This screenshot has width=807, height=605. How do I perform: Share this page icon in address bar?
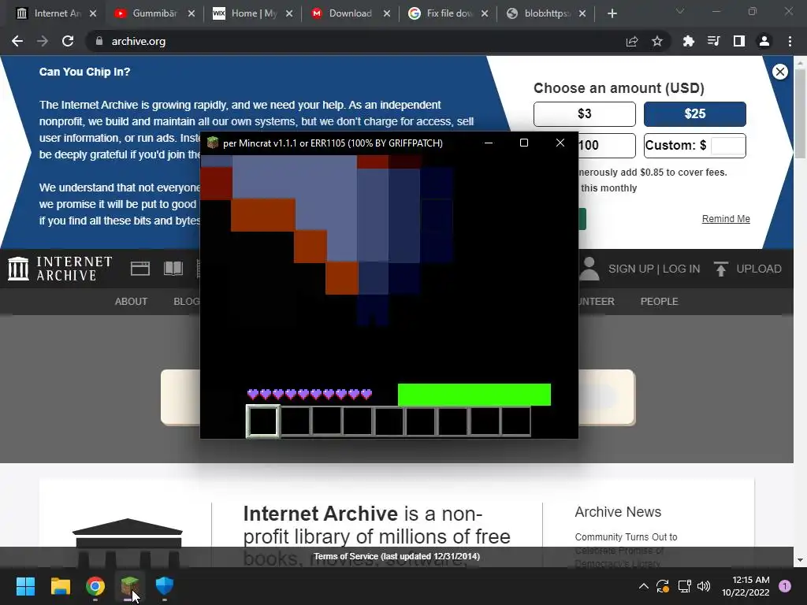point(632,42)
